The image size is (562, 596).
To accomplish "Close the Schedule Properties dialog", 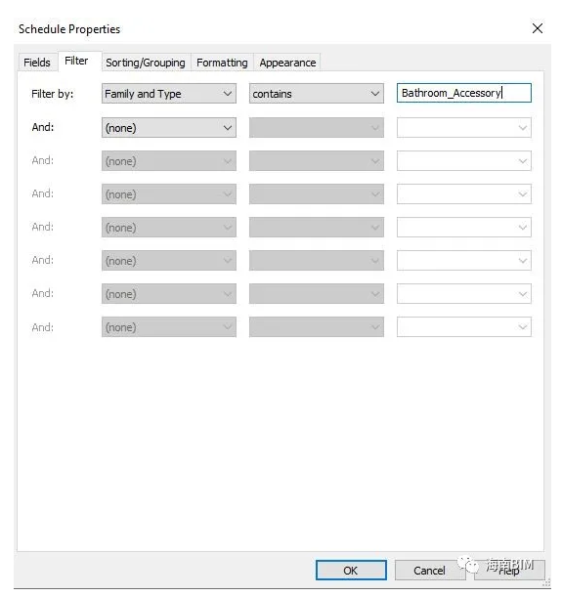I will click(538, 28).
